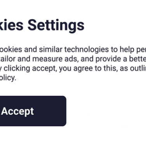The image size is (146, 143).
Task: Click the Cookies Settings heading
Action: point(42,25)
